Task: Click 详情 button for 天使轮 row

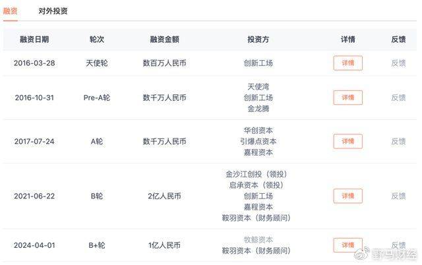Action: [x=347, y=63]
